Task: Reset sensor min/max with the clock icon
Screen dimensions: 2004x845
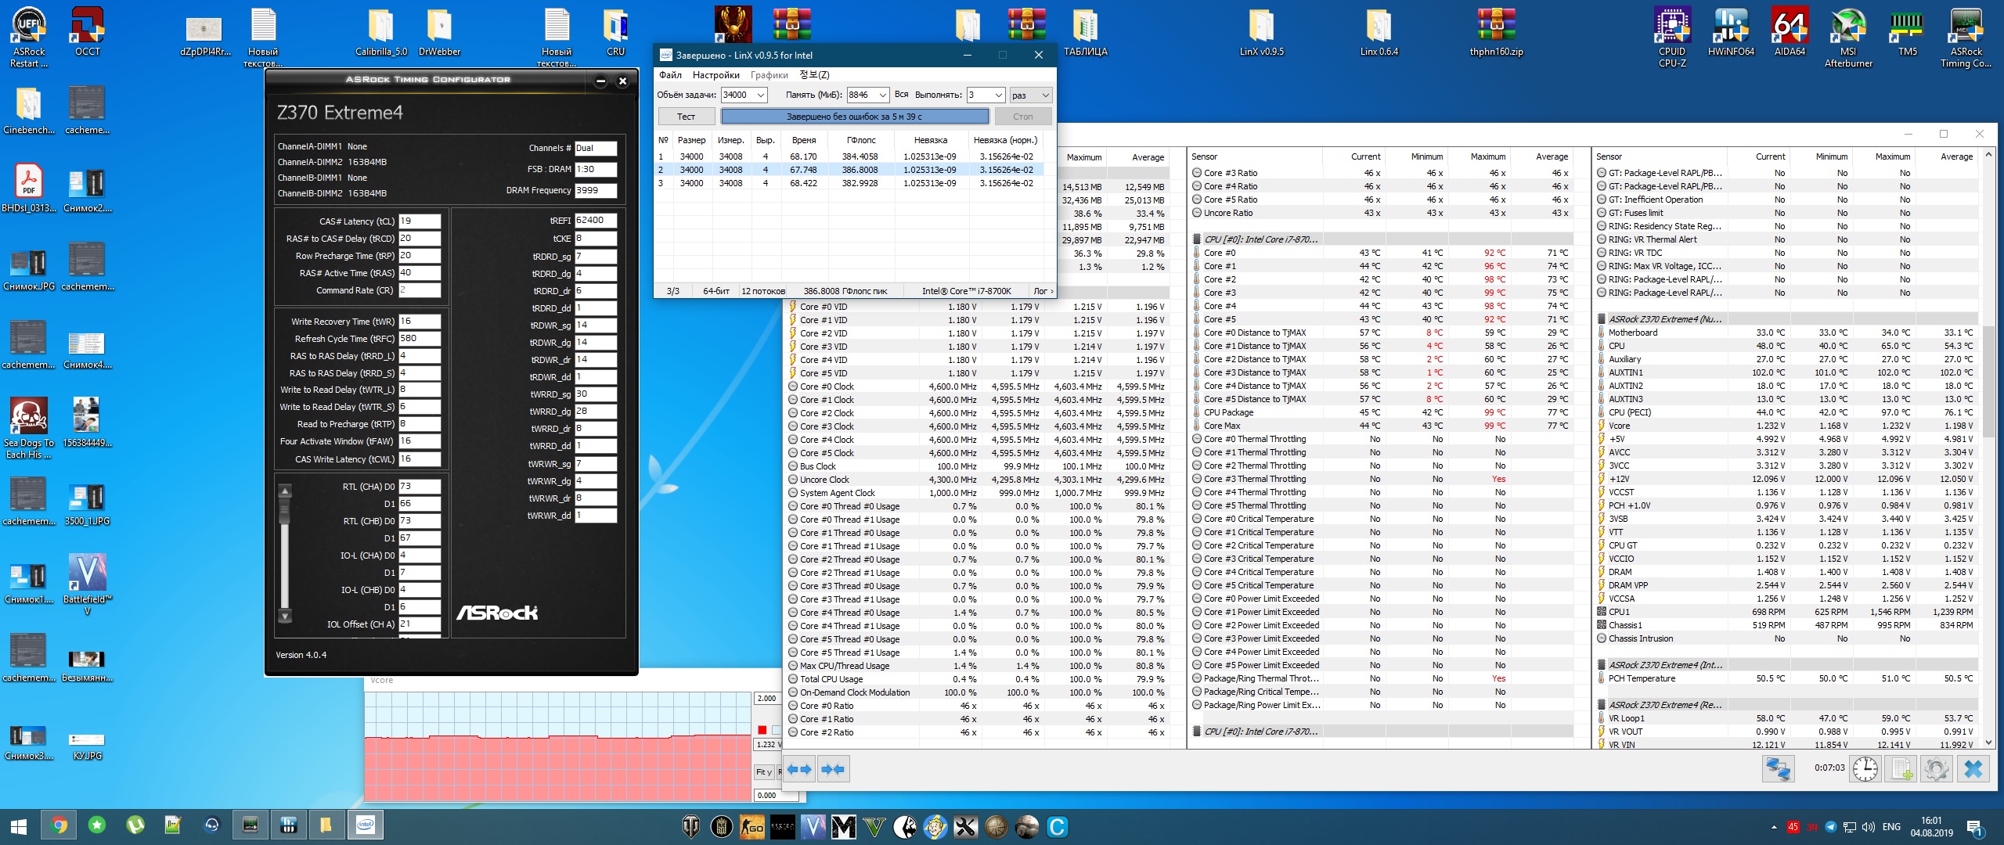Action: [1865, 768]
